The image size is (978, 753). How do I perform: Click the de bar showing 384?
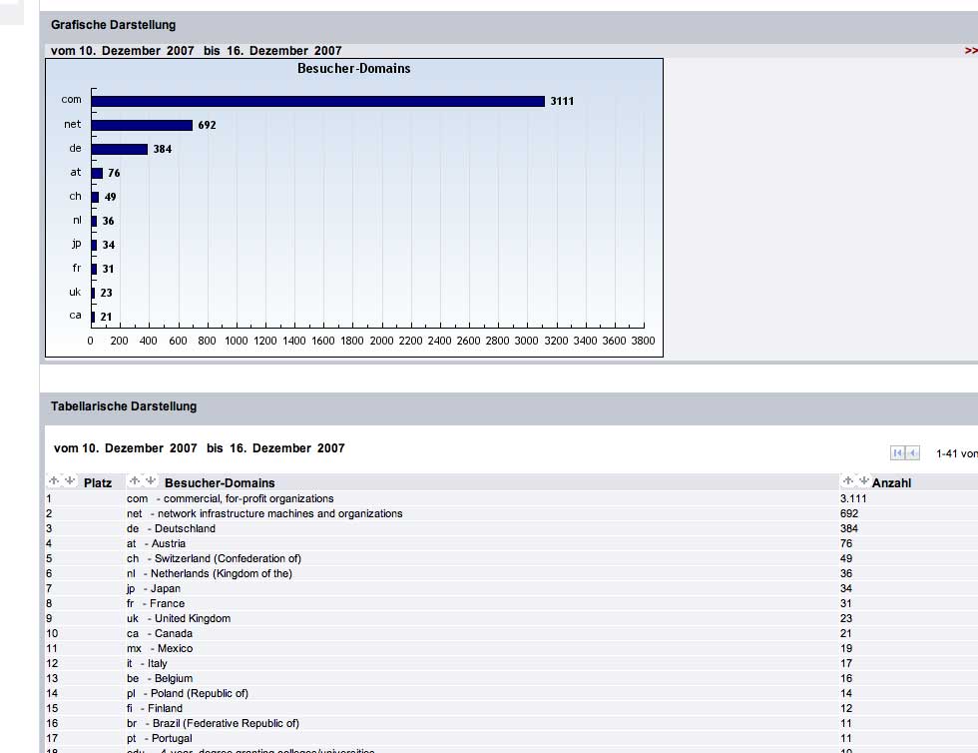click(x=119, y=149)
